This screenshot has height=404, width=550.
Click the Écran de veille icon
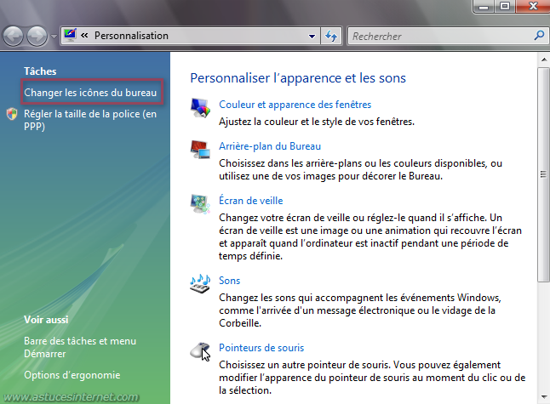200,203
